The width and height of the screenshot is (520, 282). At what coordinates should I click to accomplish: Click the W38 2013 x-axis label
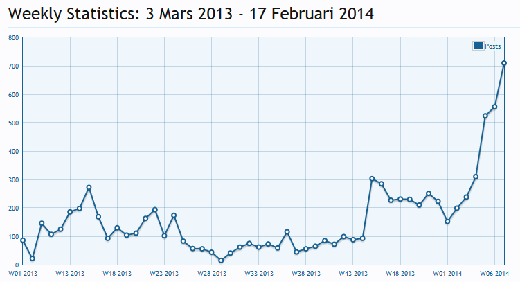(305, 274)
